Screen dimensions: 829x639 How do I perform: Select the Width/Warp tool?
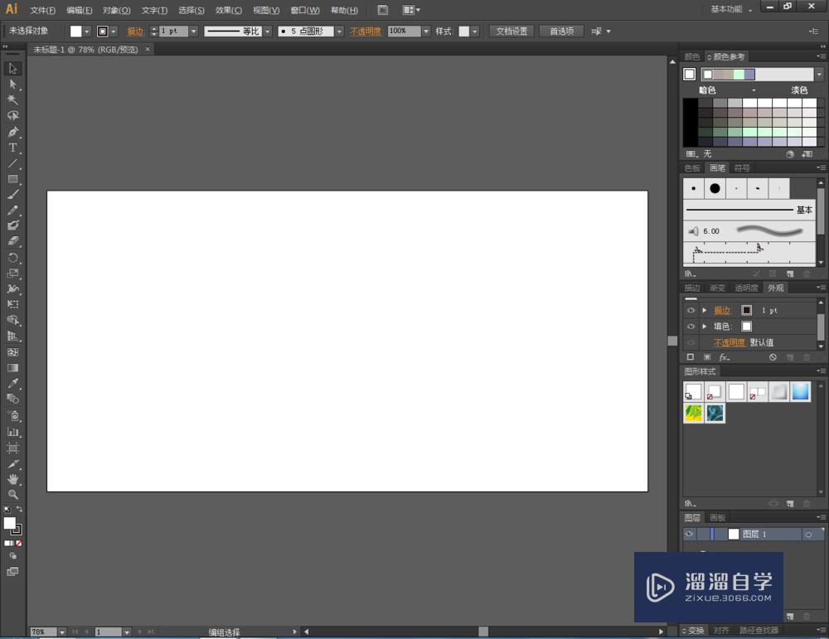point(12,288)
